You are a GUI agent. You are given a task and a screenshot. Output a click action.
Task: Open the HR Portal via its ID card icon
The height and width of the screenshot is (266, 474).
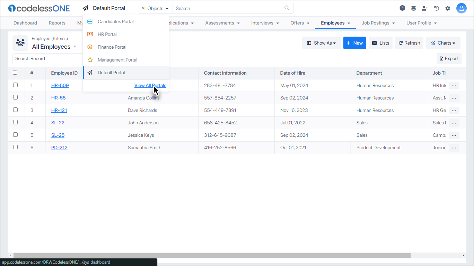[x=90, y=34]
